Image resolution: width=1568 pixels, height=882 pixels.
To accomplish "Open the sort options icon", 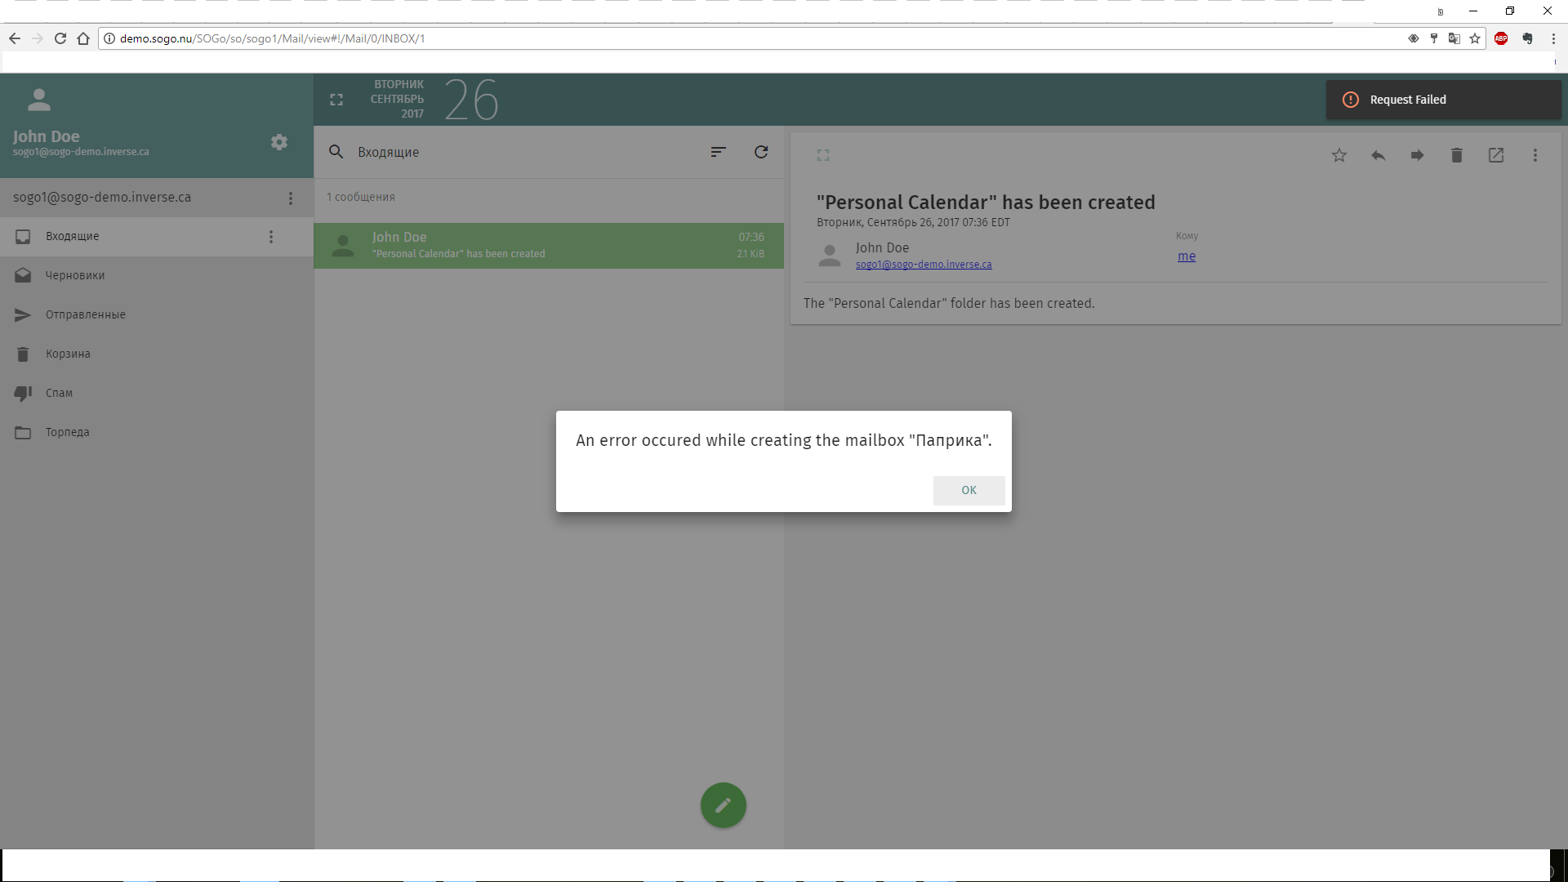I will [718, 152].
